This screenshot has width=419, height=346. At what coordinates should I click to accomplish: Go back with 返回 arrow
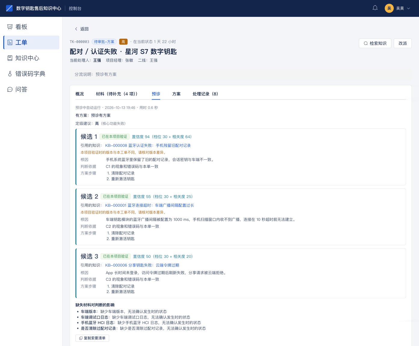pos(76,29)
